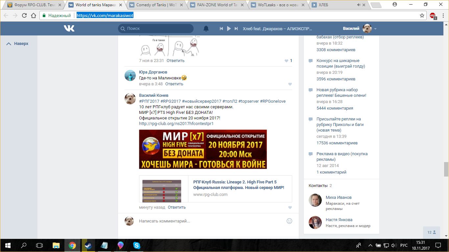Viewport: 449px width, 252px height.
Task: Open emoji picker in comment field
Action: [x=289, y=221]
